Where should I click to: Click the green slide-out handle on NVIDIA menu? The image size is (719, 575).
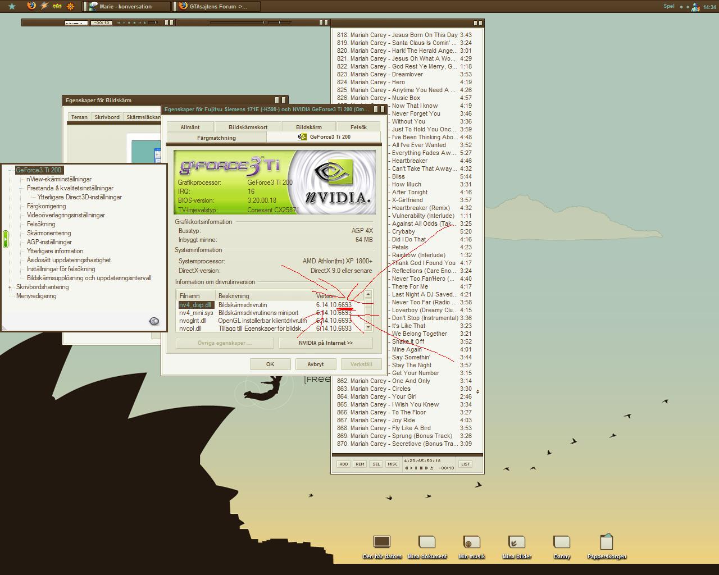point(5,239)
